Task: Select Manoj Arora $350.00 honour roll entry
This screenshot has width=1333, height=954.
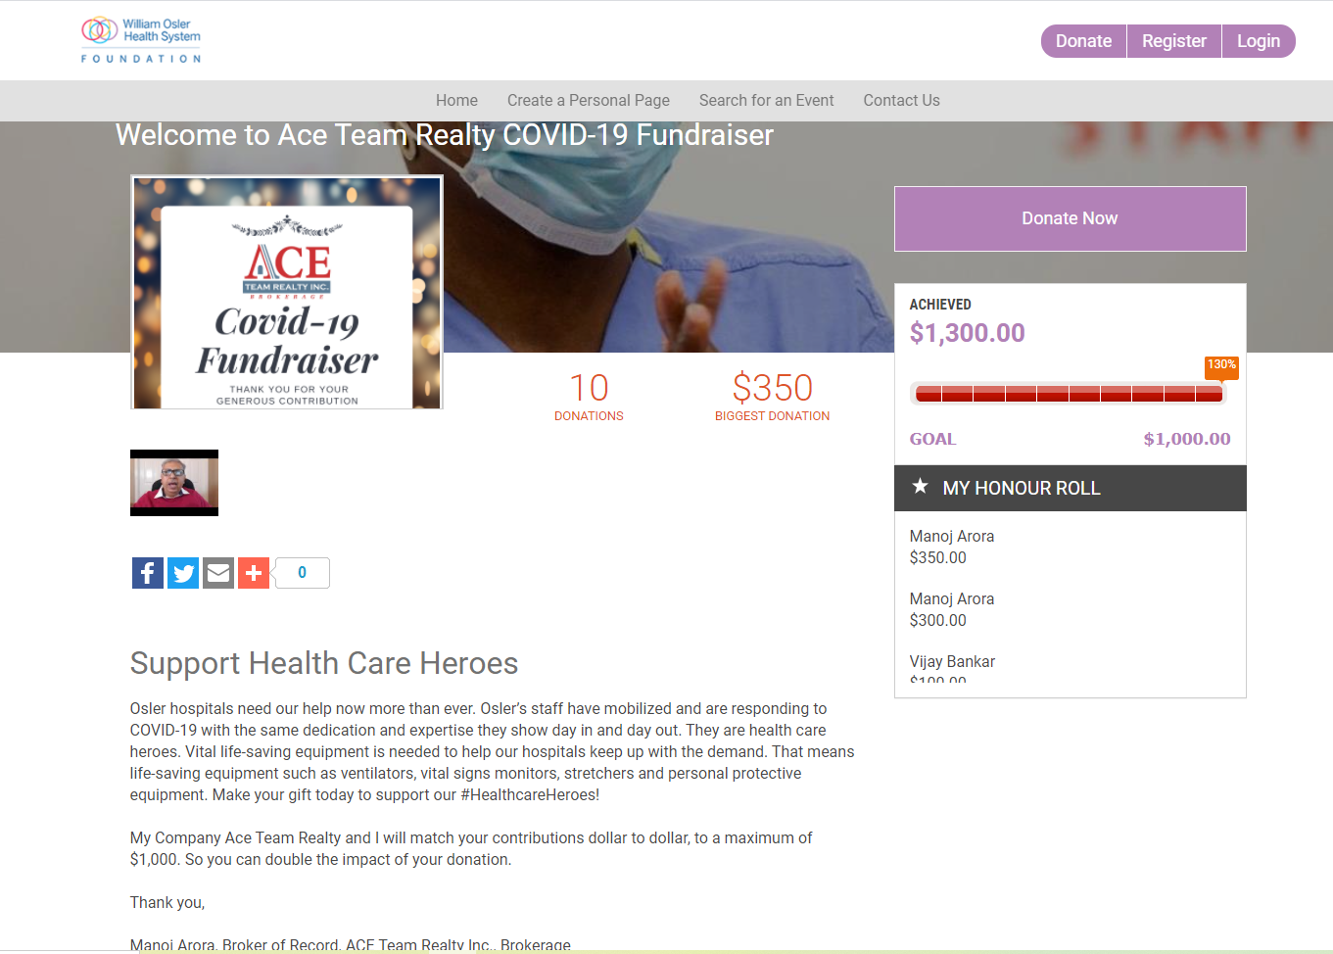Action: point(952,547)
